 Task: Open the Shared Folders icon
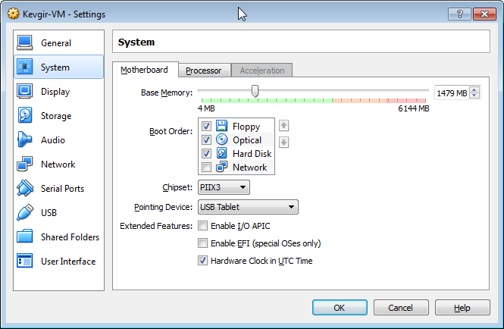pos(25,237)
